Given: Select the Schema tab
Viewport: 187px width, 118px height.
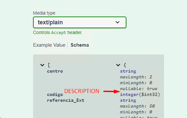Looking at the screenshot, I should (x=80, y=45).
